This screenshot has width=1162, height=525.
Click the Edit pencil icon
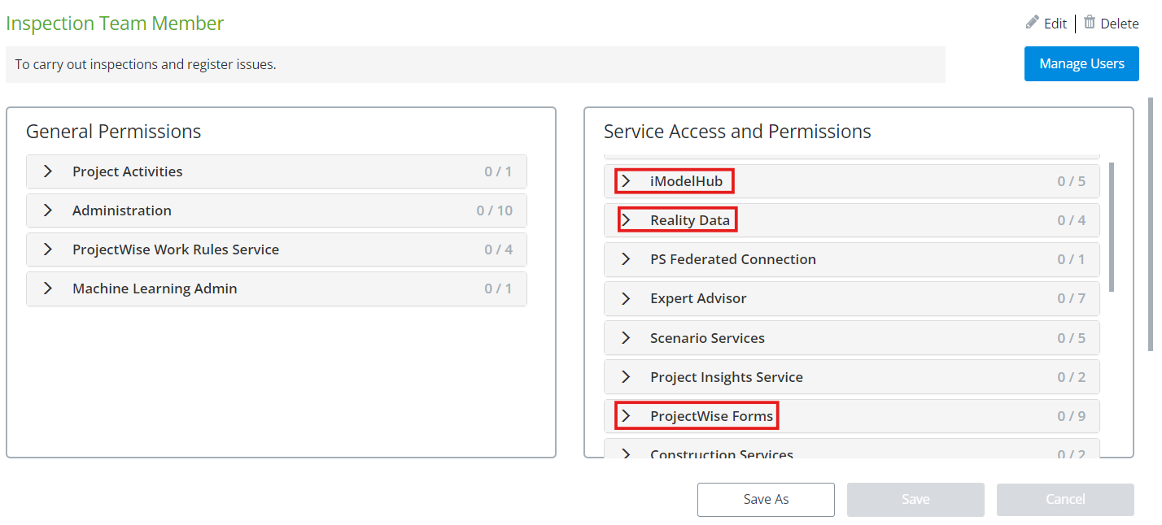pos(1033,23)
